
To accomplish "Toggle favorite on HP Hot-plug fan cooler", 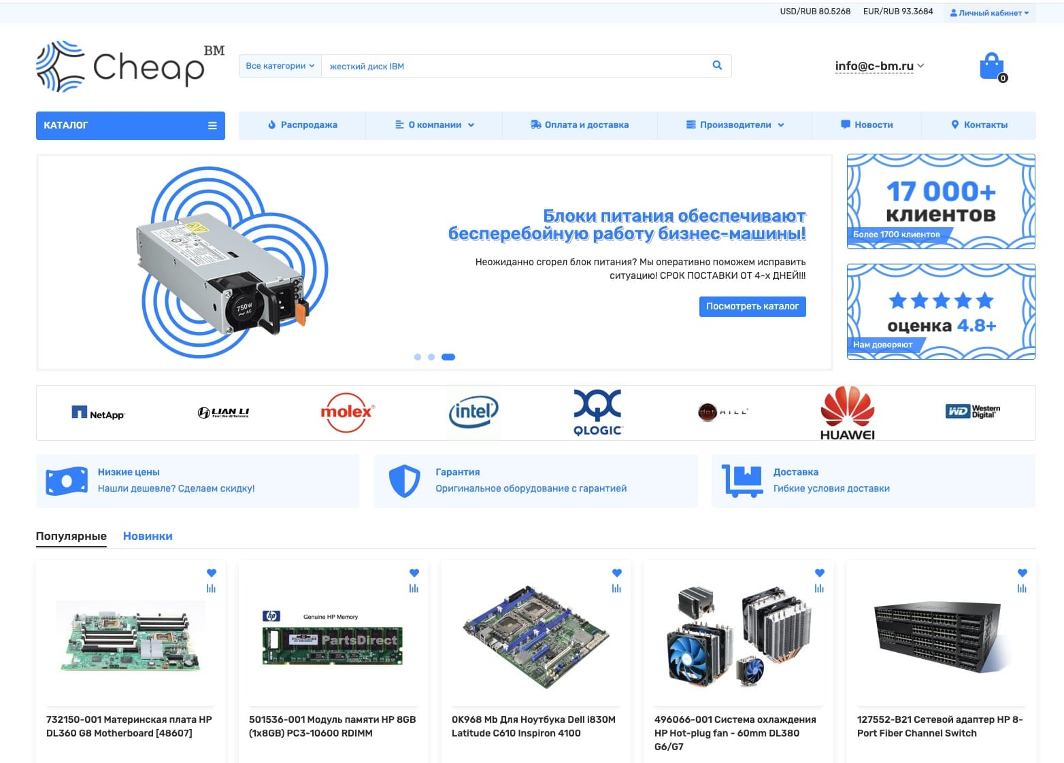I will coord(819,573).
